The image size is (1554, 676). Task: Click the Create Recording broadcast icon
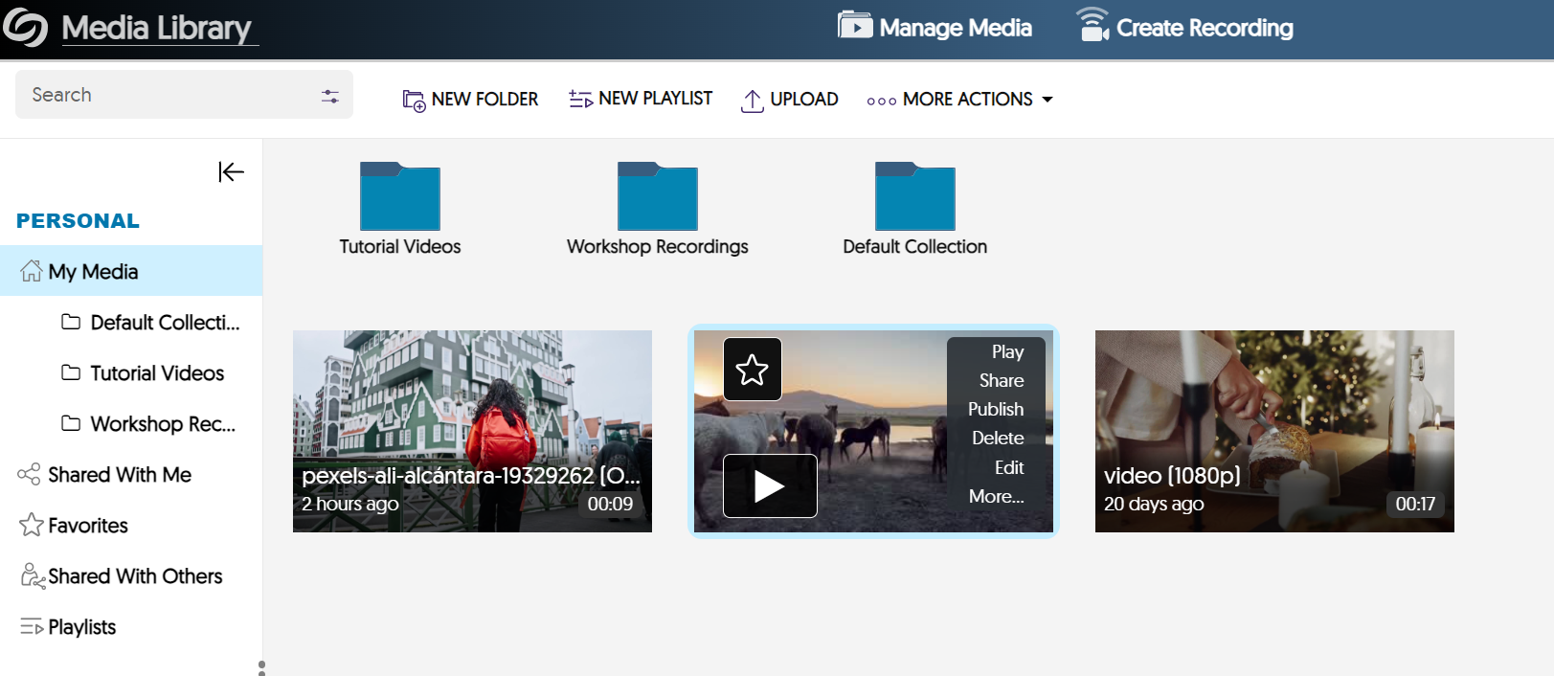click(x=1092, y=25)
